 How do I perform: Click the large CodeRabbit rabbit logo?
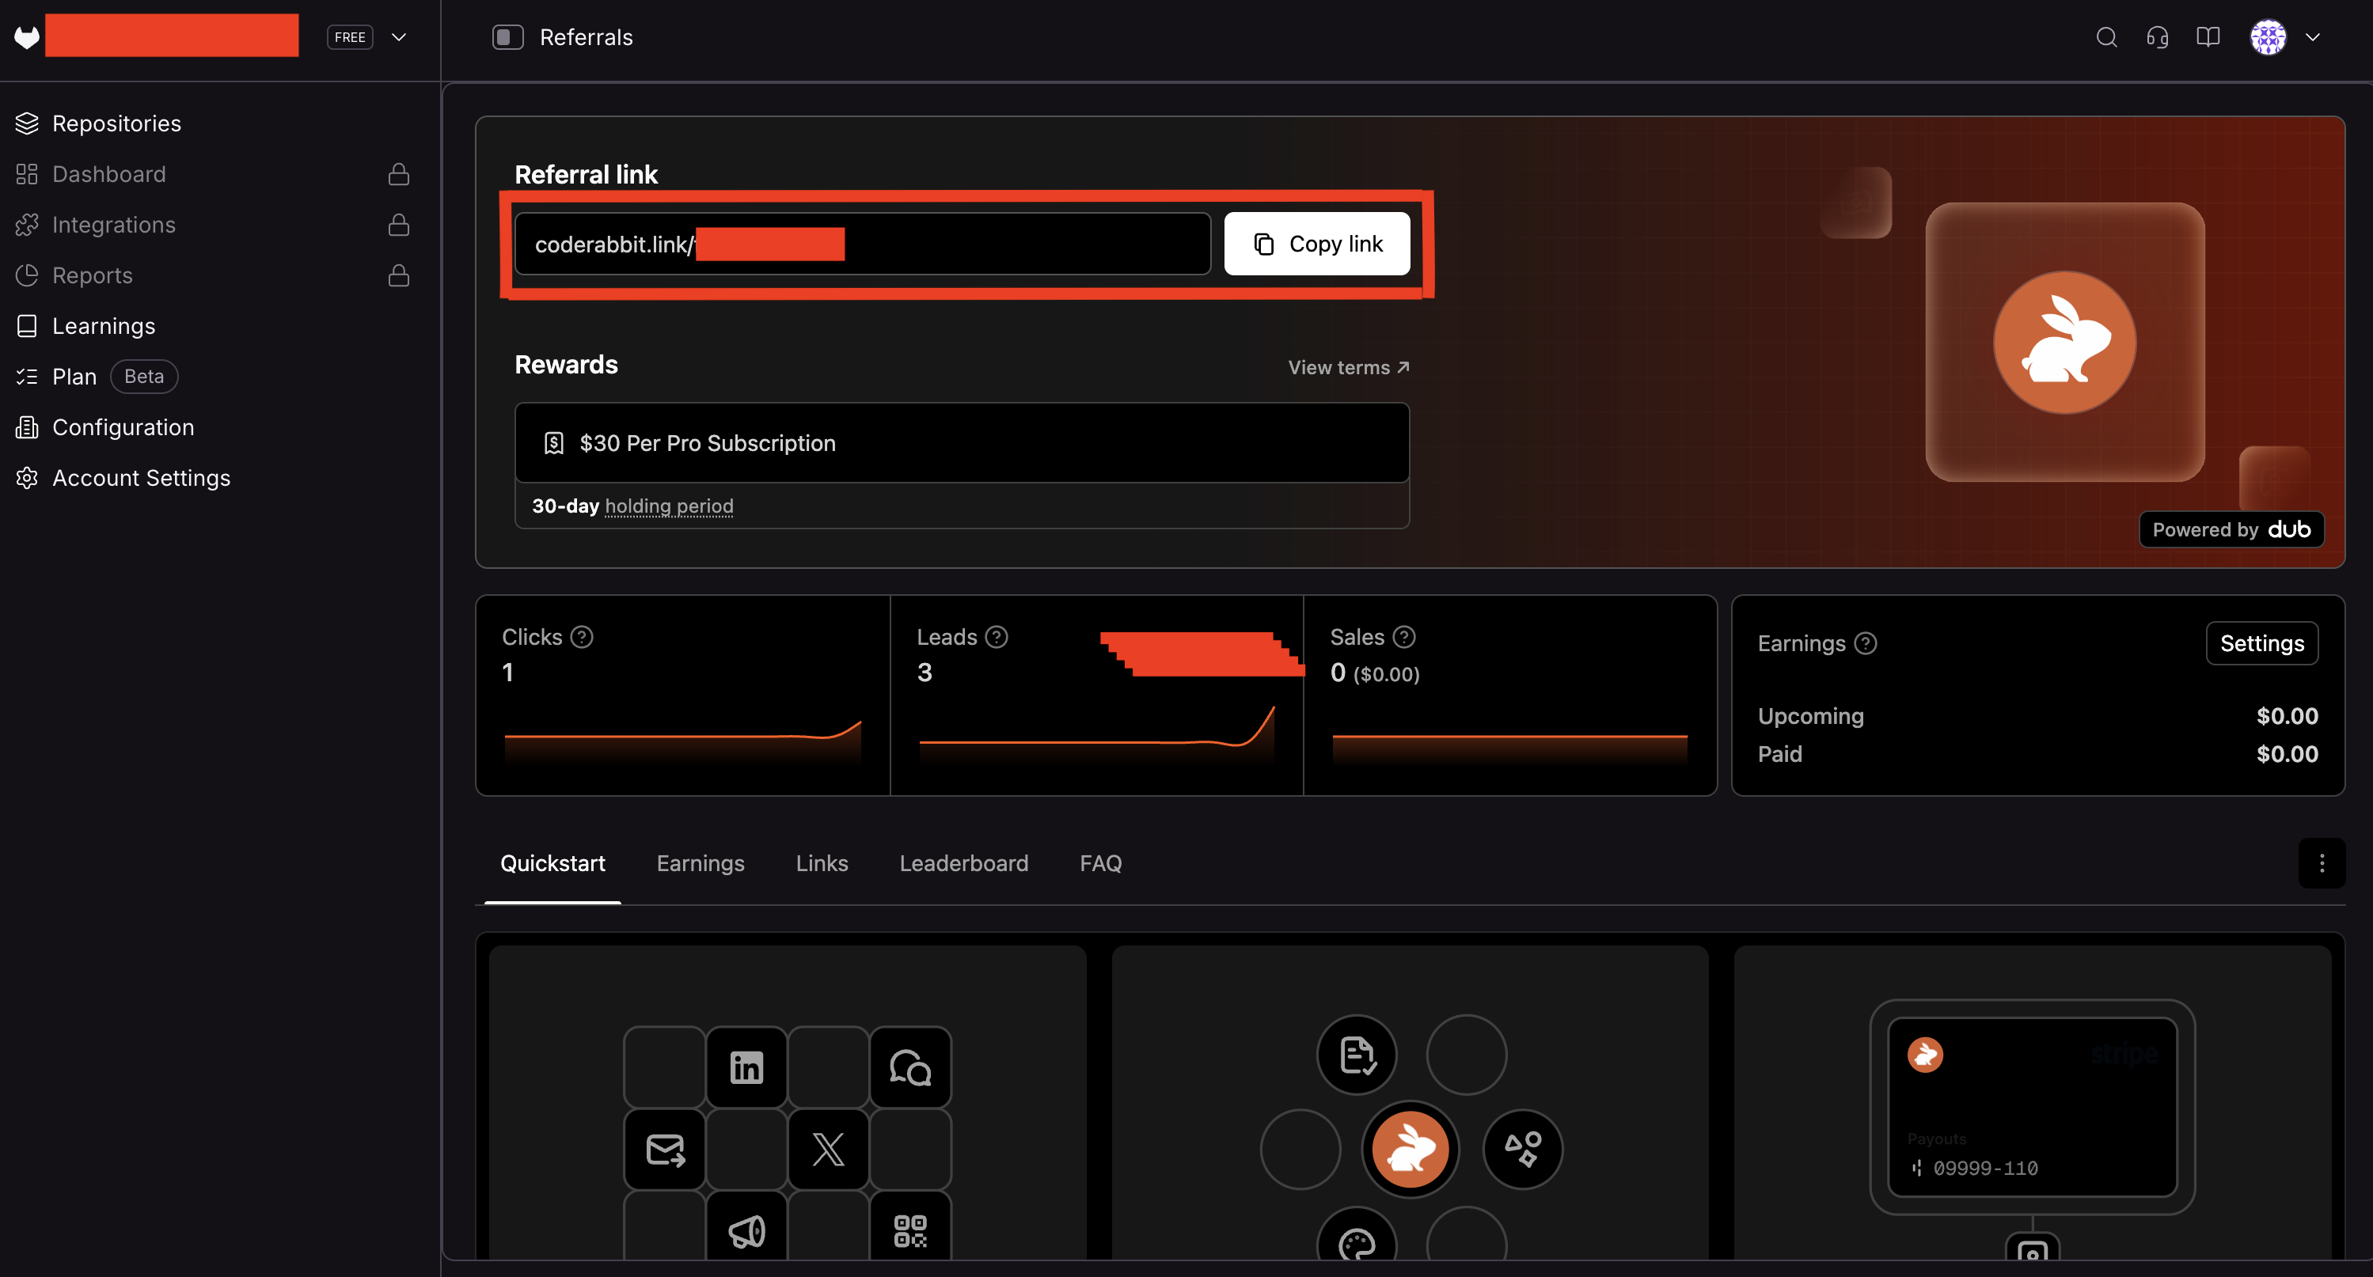coord(2064,343)
